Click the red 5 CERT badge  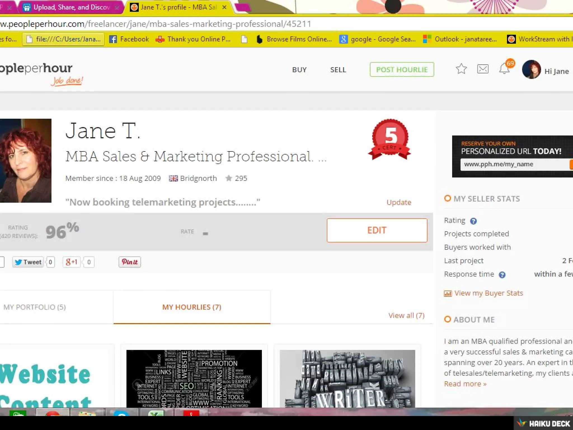pos(390,139)
